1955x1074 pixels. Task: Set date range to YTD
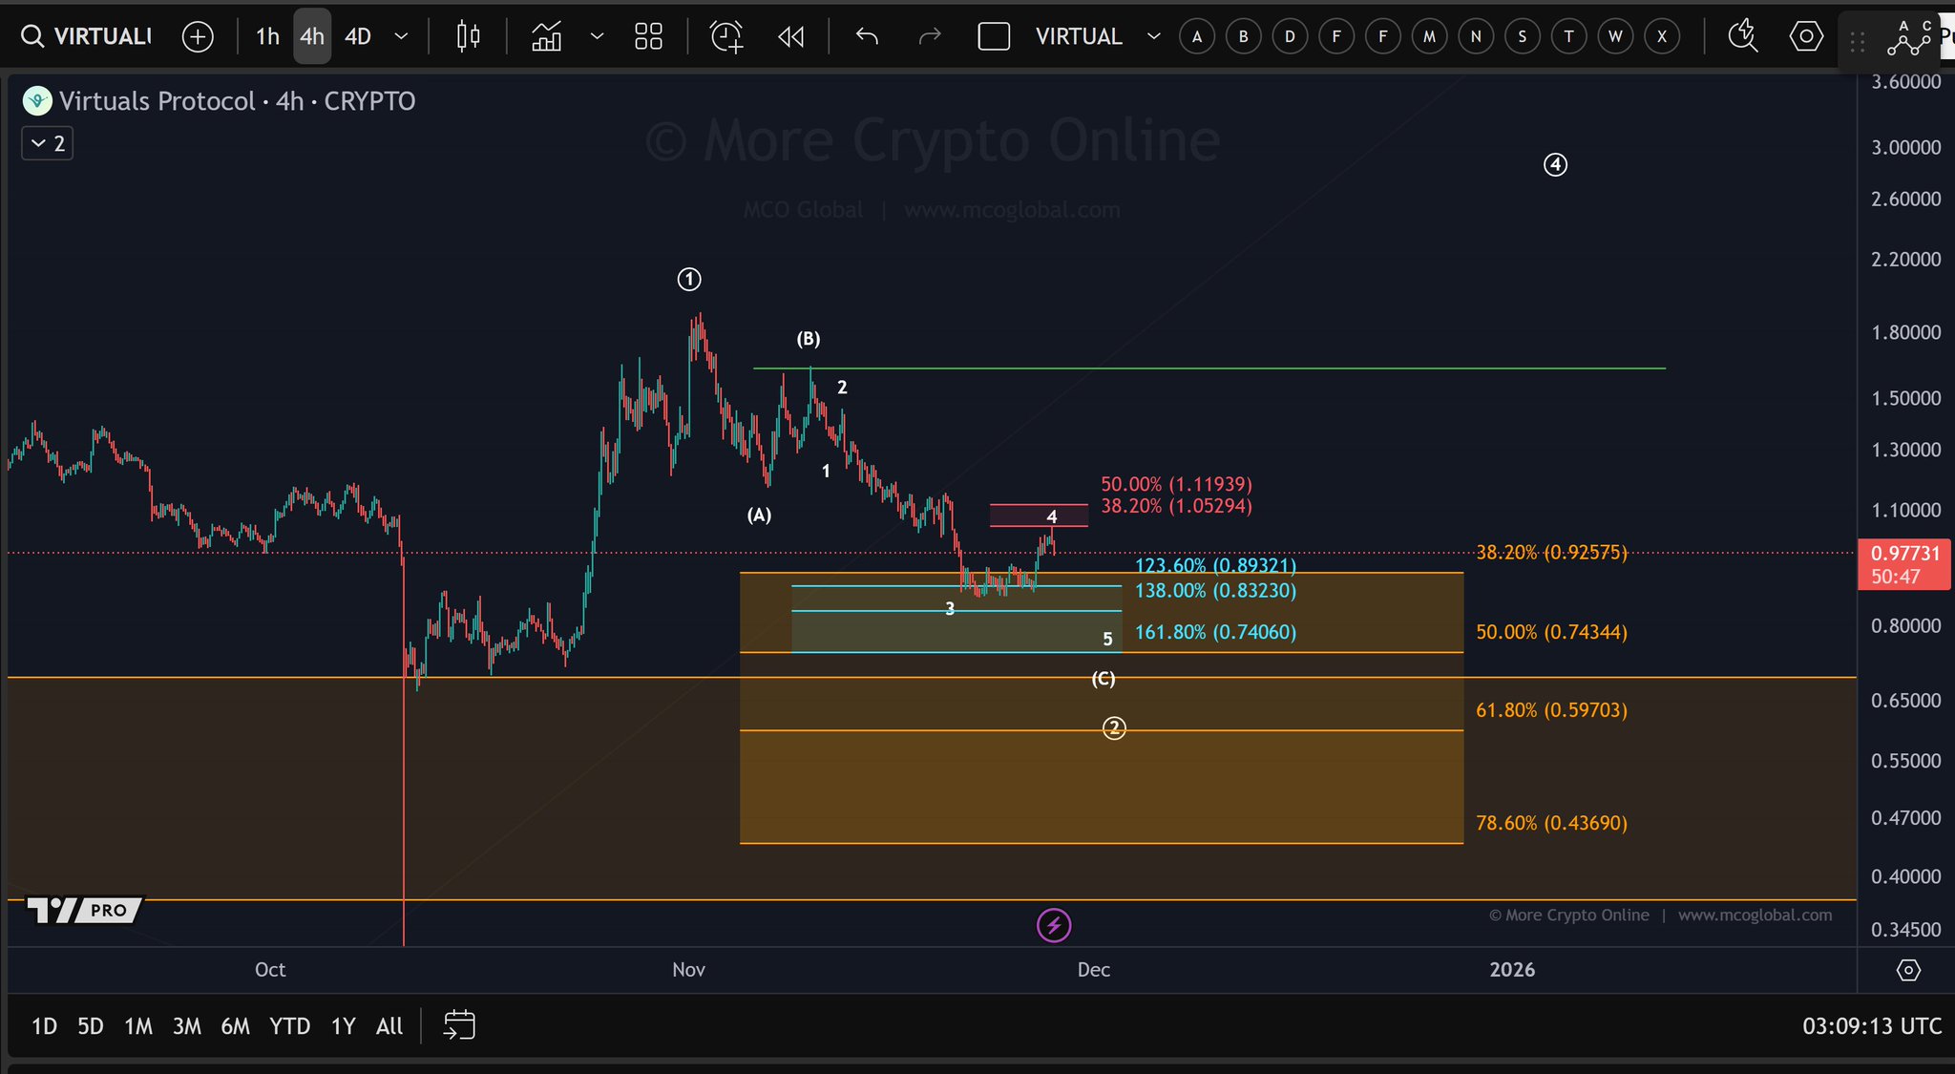click(x=289, y=1026)
